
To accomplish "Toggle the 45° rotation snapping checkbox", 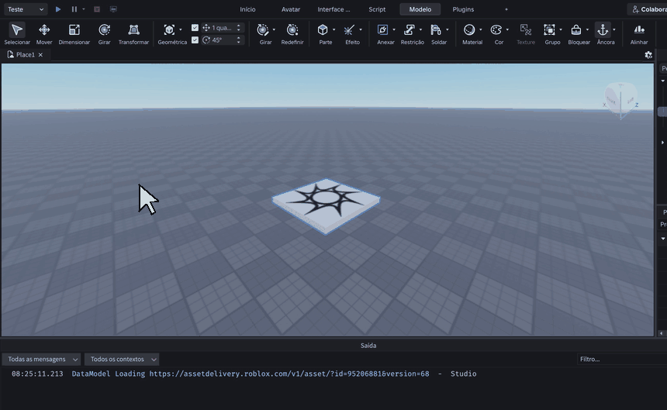I will click(195, 40).
